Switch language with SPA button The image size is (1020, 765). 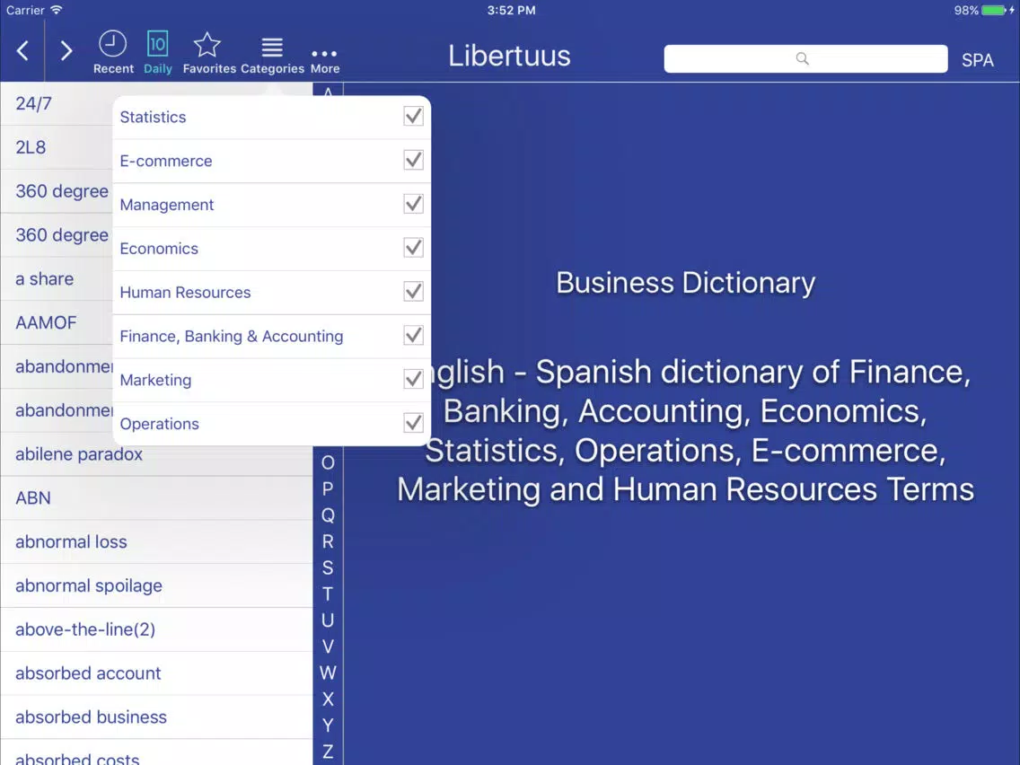pyautogui.click(x=977, y=60)
